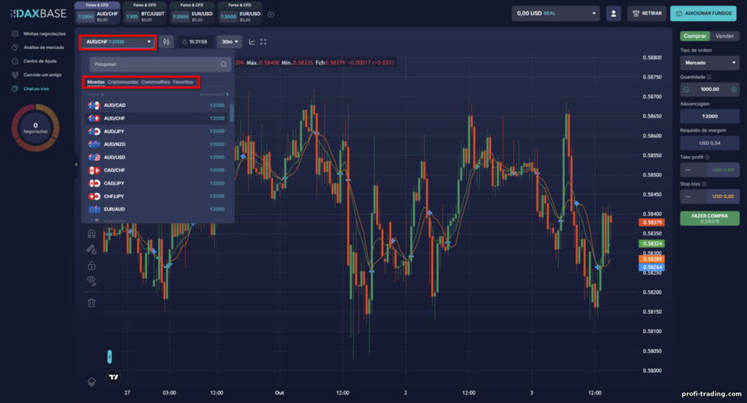Click the DAXBASE logo
Viewport: 747px width, 403px height.
coord(38,14)
